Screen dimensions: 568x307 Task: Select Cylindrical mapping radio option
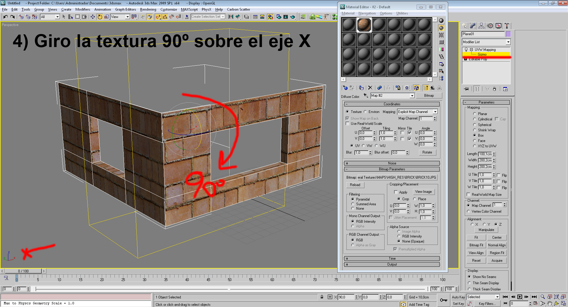tap(475, 119)
